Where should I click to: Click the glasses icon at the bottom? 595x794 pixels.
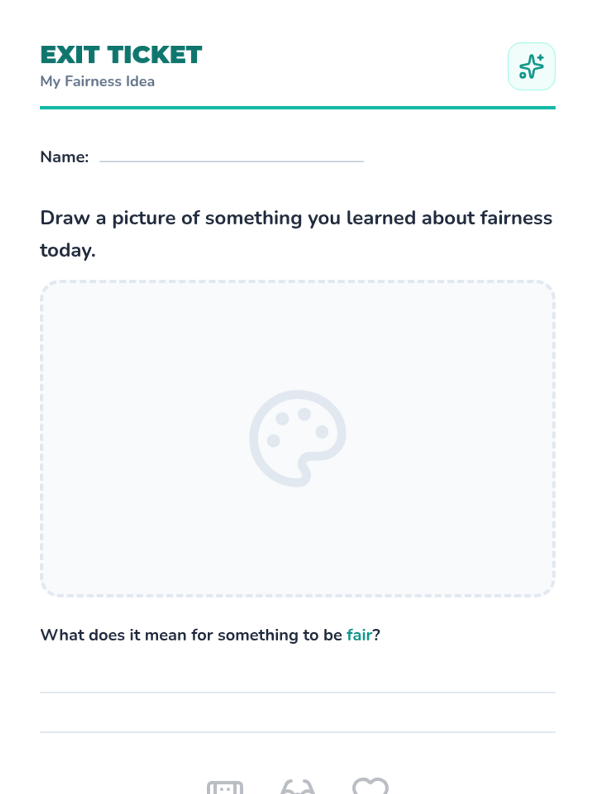297,788
